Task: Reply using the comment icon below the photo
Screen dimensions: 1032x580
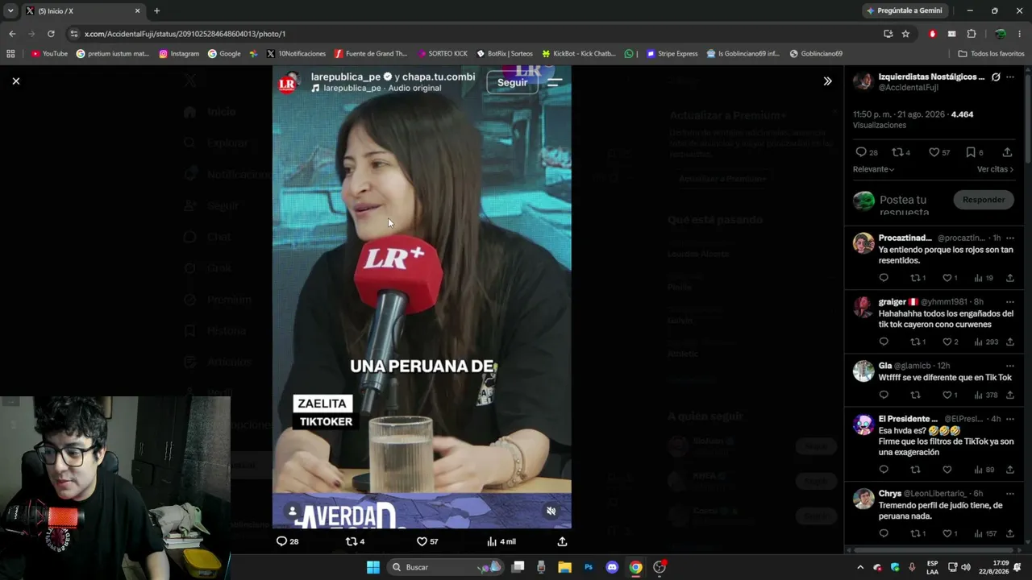Action: [x=281, y=541]
